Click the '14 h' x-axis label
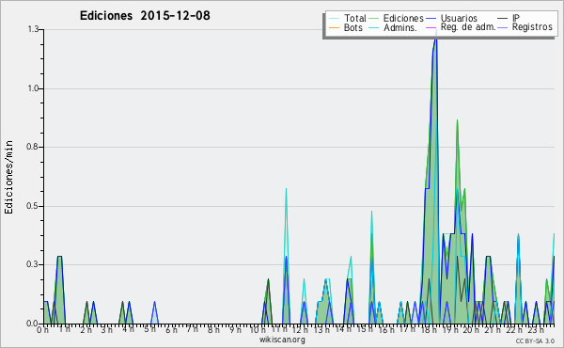The height and width of the screenshot is (348, 564). tap(343, 329)
